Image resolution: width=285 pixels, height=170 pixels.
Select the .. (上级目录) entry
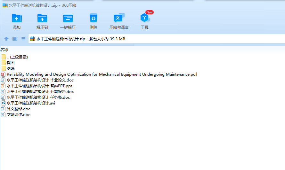(x=17, y=57)
